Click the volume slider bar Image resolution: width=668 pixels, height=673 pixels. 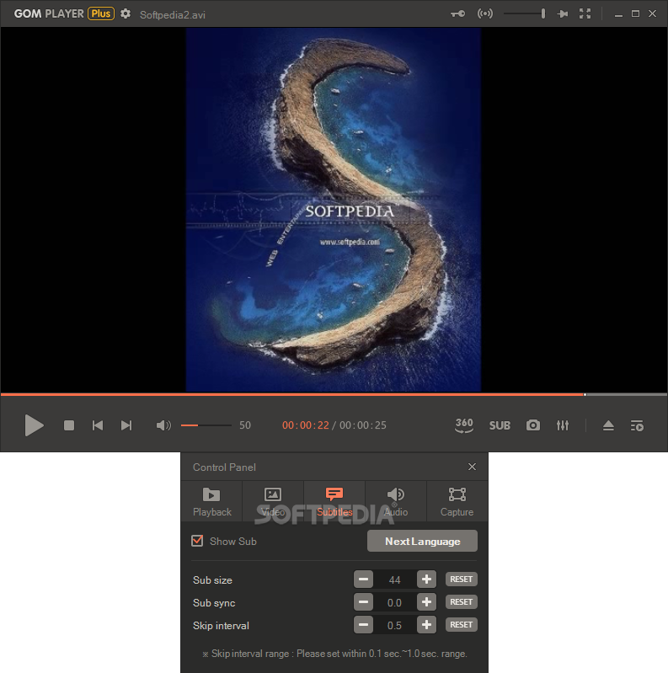click(x=206, y=425)
